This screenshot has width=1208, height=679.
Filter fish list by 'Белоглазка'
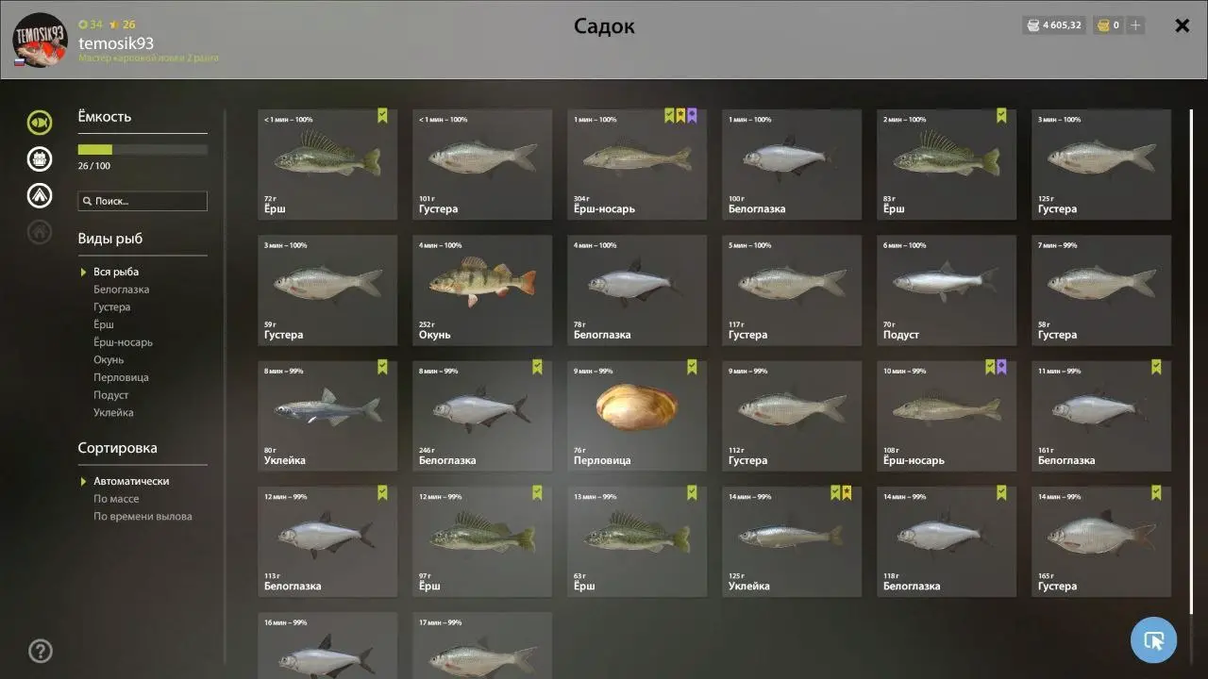[x=121, y=290]
